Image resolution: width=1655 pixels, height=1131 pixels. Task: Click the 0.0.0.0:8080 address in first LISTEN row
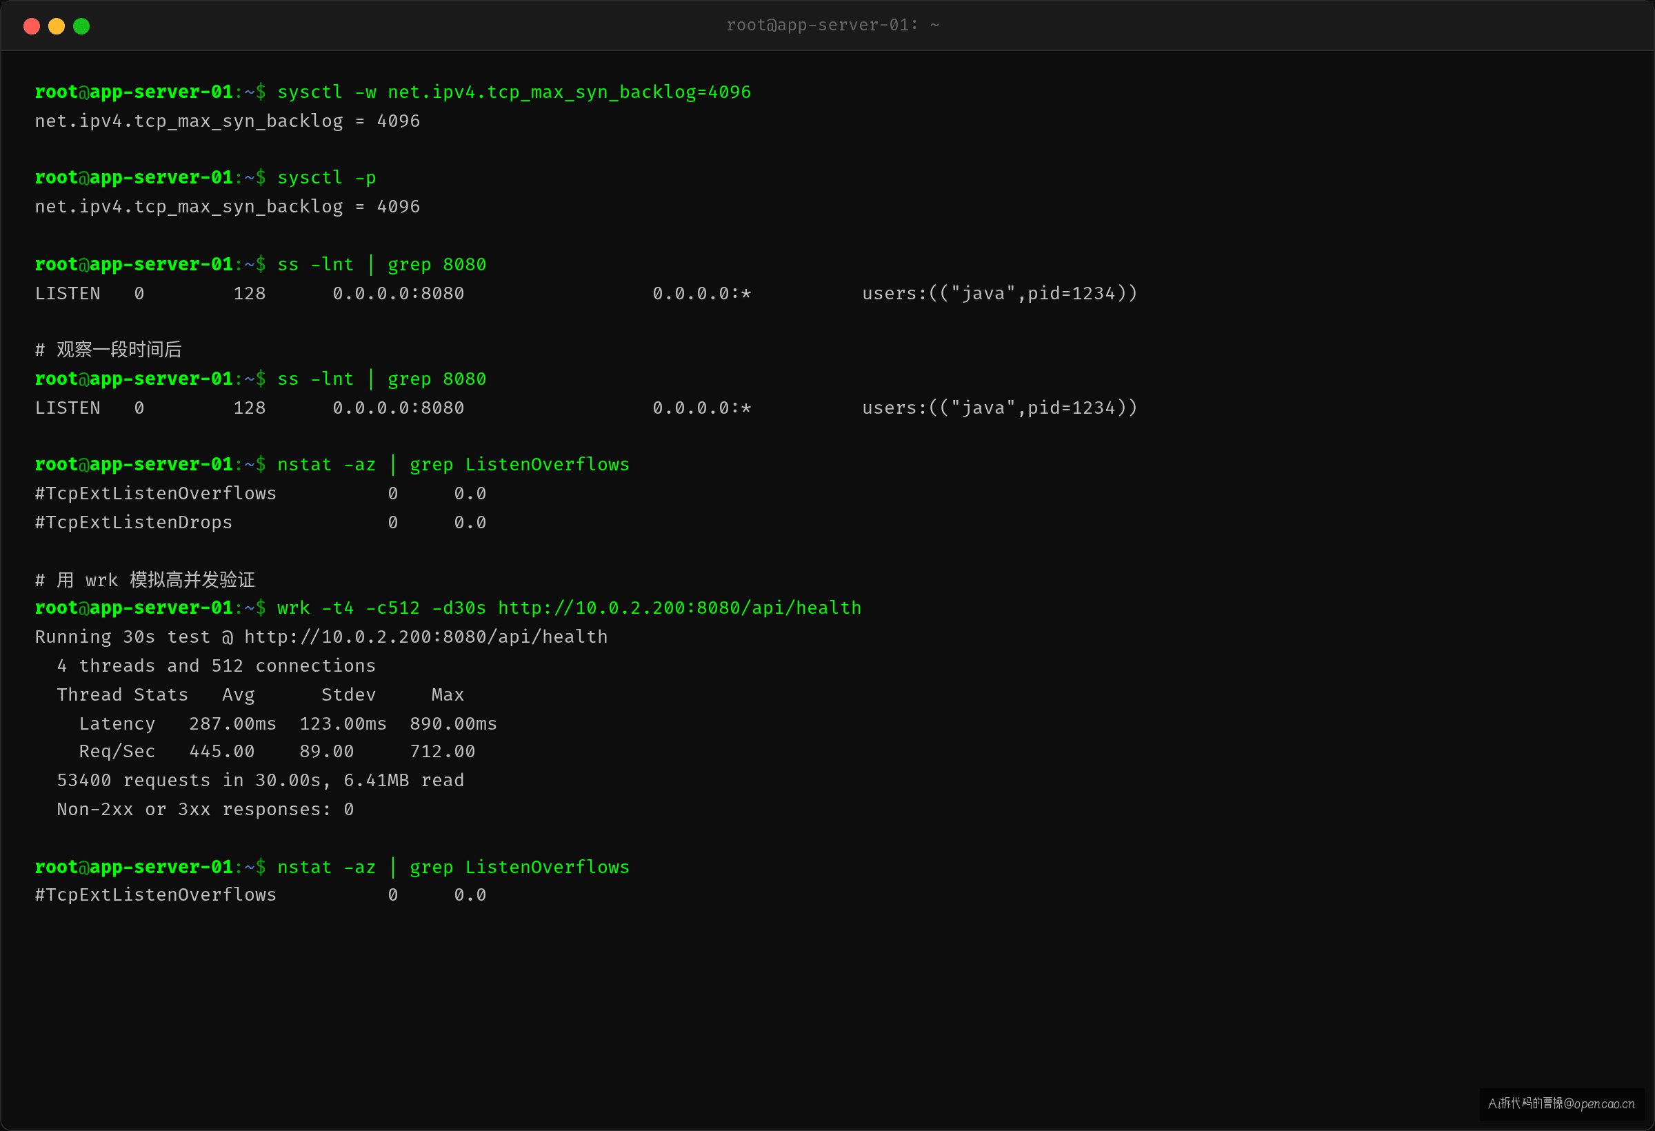pos(398,293)
